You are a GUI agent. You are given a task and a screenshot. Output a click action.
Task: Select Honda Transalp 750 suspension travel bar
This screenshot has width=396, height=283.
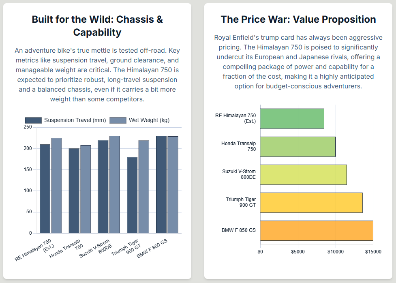[x=74, y=191]
